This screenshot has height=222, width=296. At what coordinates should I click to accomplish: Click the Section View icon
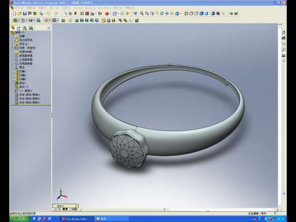(218, 14)
